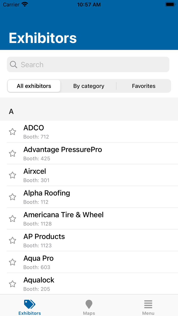Toggle the star beside Advantage PressurePro

tap(12, 153)
